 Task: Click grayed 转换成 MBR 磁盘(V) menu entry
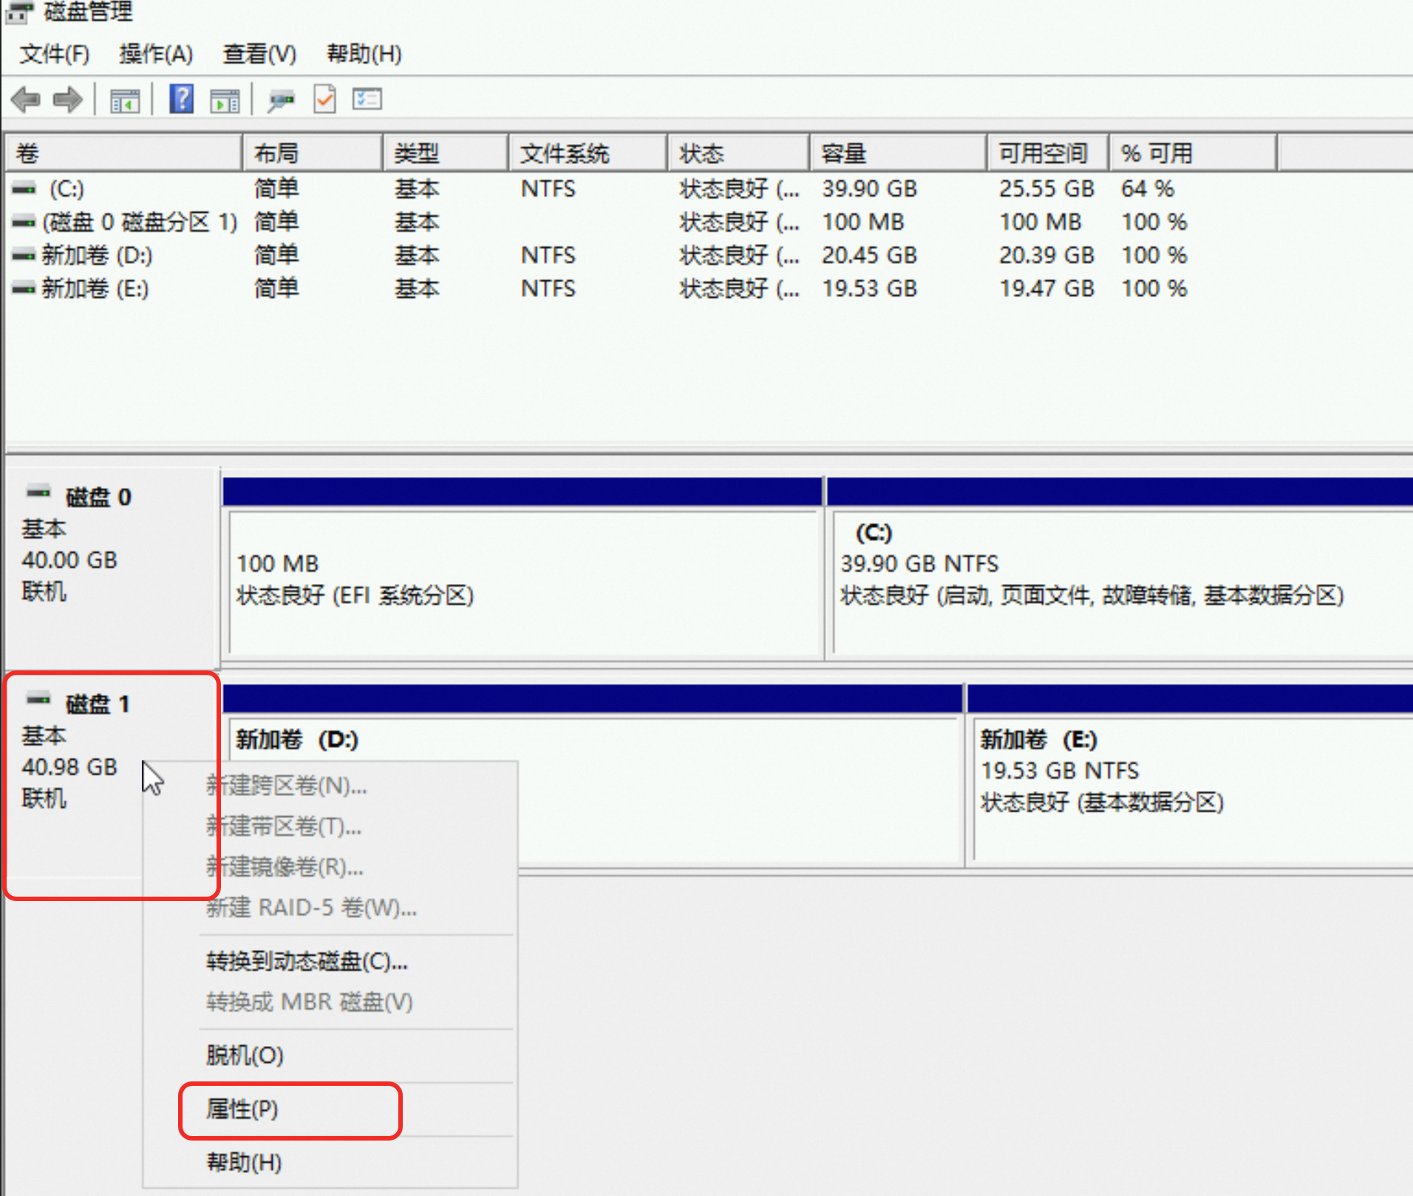coord(310,1002)
